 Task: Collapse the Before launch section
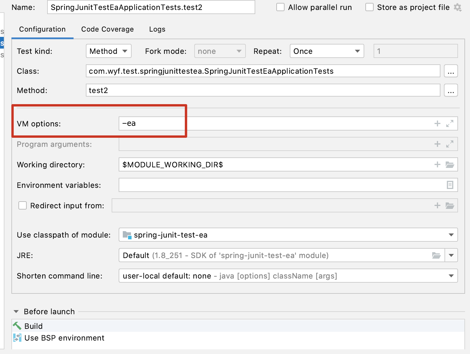(x=16, y=312)
